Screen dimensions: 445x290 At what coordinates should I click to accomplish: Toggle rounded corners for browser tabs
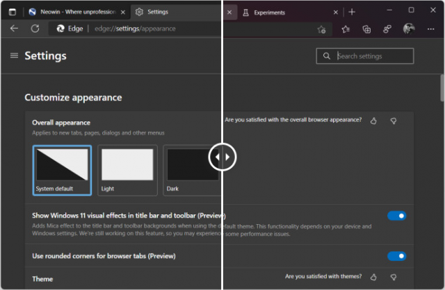[397, 256]
